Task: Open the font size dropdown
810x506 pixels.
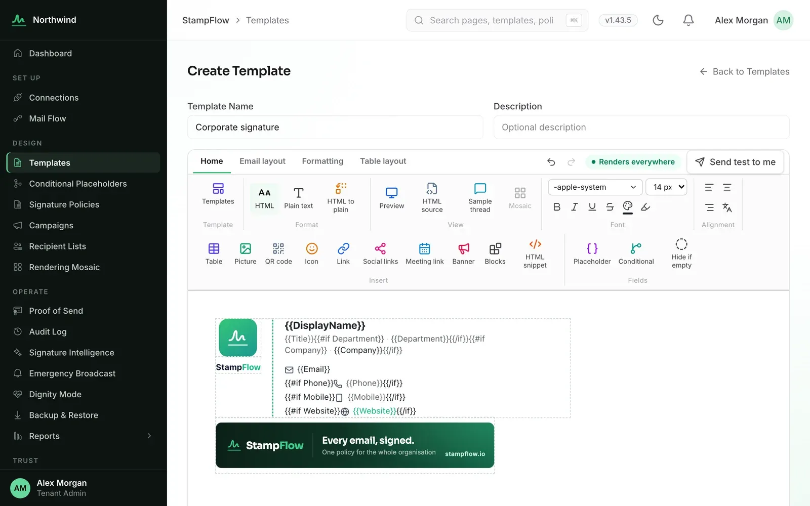Action: 667,187
